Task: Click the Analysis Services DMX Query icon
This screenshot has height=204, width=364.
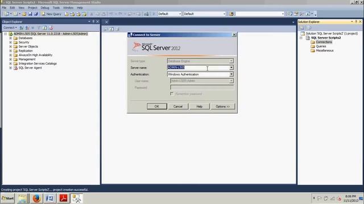Action: pos(78,14)
